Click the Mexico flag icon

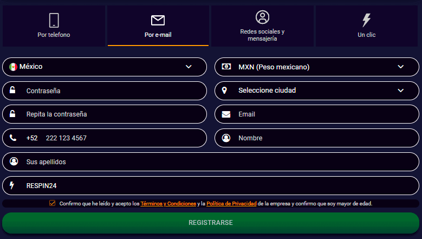click(x=13, y=67)
